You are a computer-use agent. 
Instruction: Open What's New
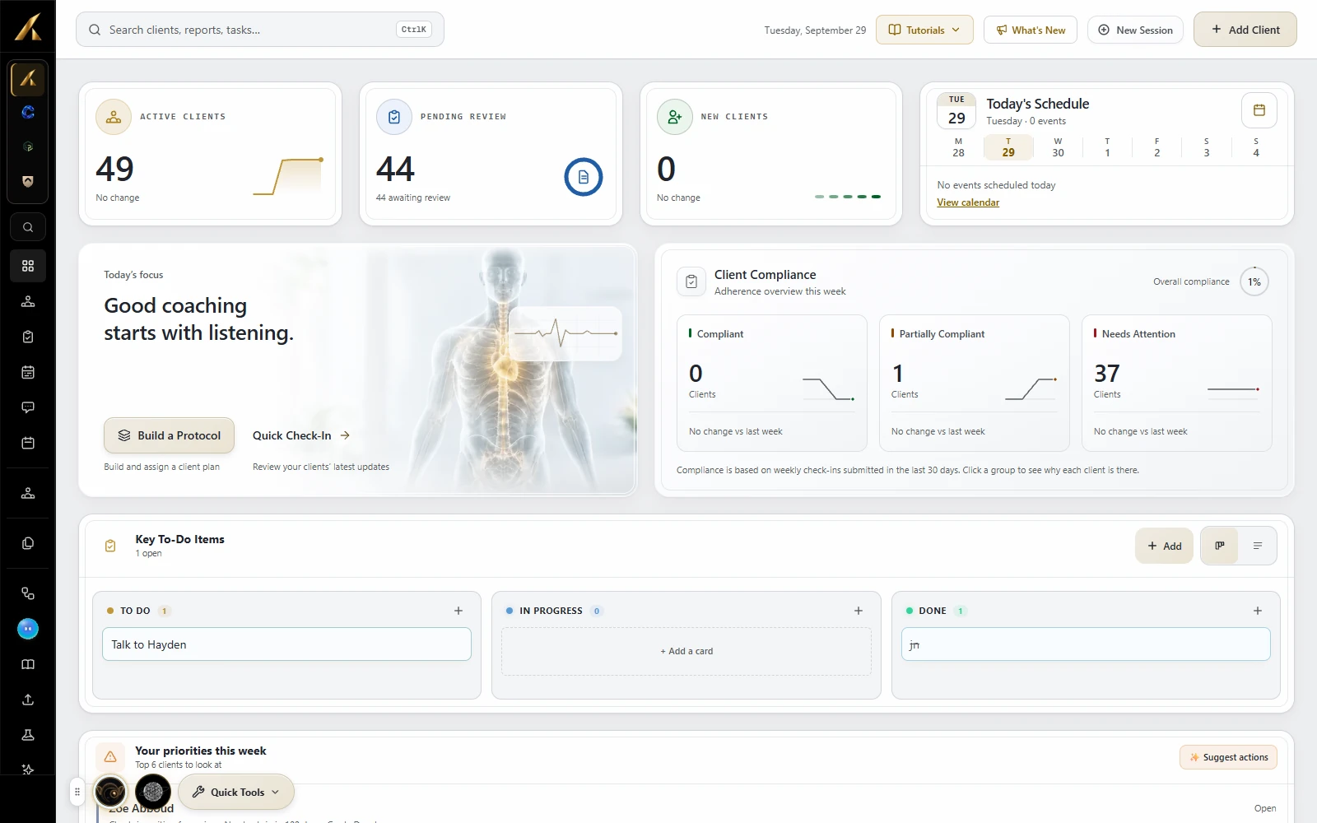pos(1031,30)
